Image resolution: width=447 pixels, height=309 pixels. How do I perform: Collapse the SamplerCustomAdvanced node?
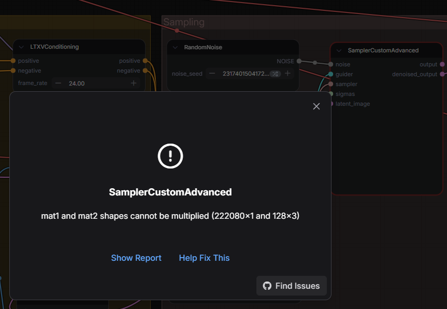tap(339, 50)
